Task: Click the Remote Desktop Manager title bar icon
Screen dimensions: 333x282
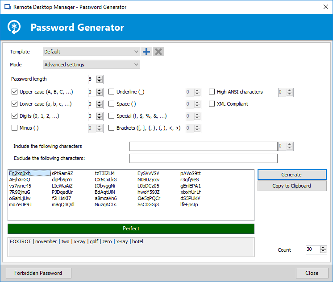Action: pos(6,7)
